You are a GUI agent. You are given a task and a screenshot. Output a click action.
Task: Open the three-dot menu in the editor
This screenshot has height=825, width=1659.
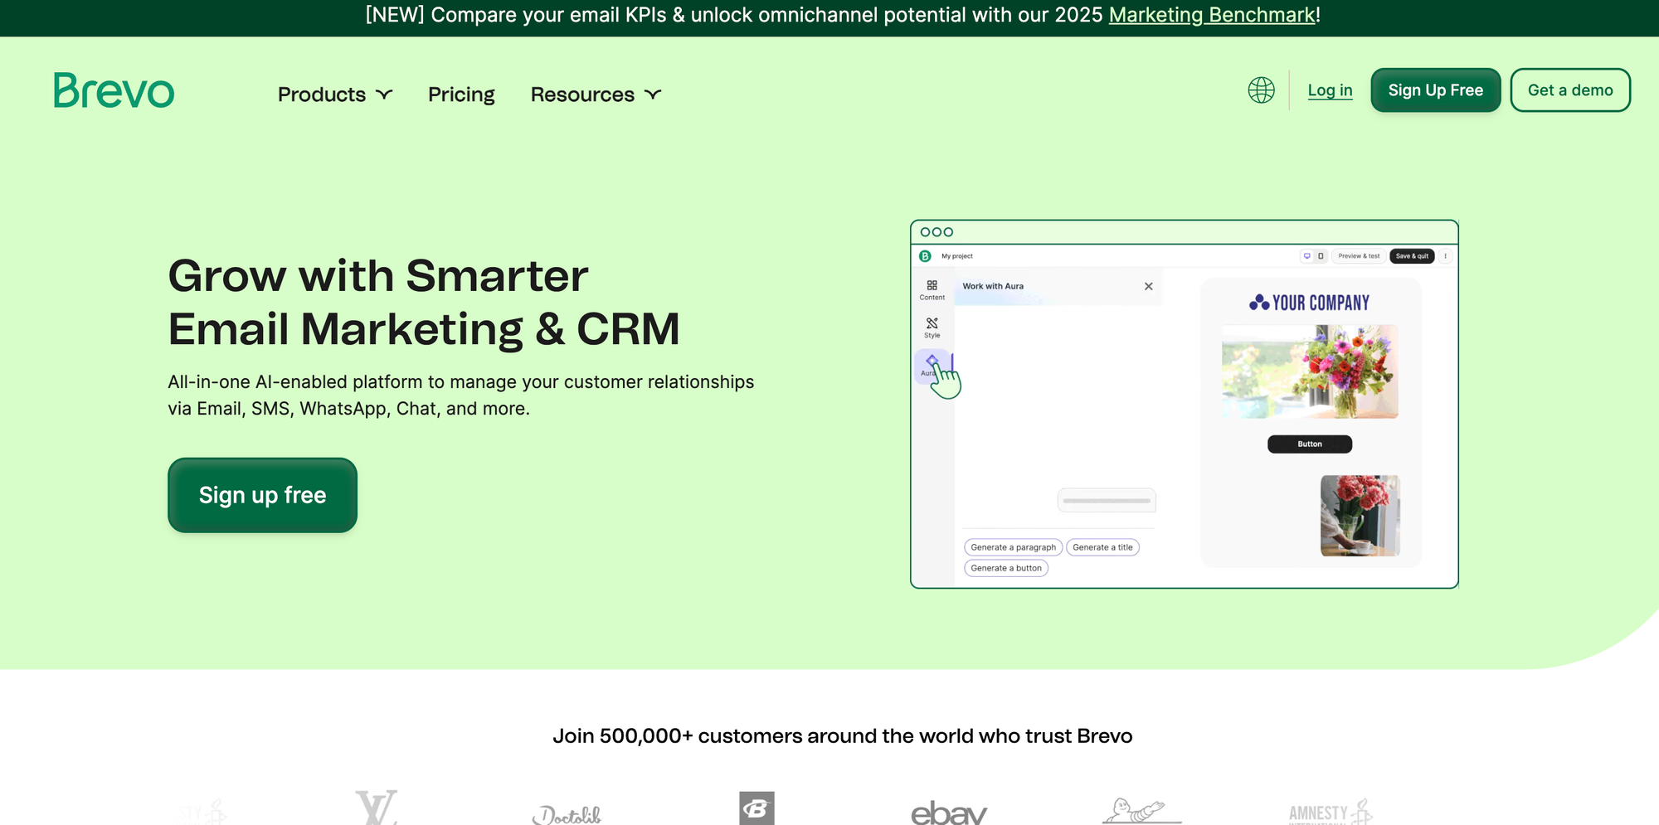point(1445,256)
